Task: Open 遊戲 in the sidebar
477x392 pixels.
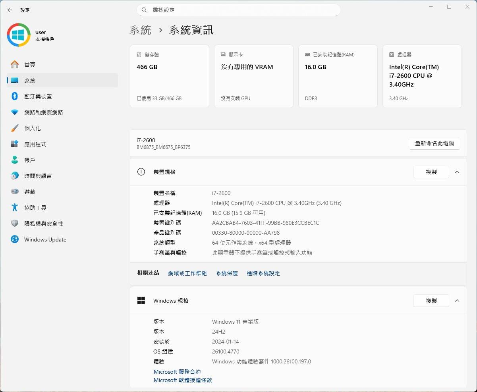Action: point(62,191)
